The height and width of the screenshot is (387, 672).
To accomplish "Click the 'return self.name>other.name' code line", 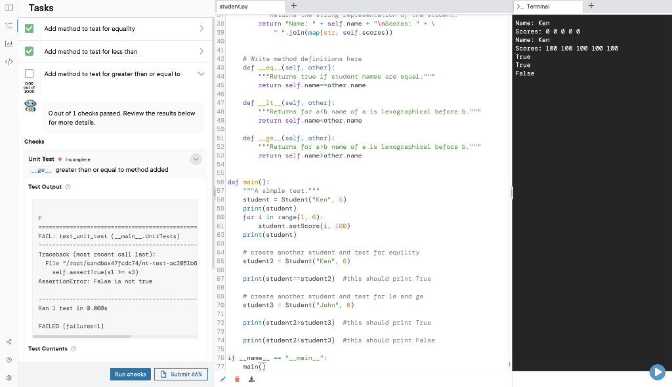I will [x=310, y=155].
